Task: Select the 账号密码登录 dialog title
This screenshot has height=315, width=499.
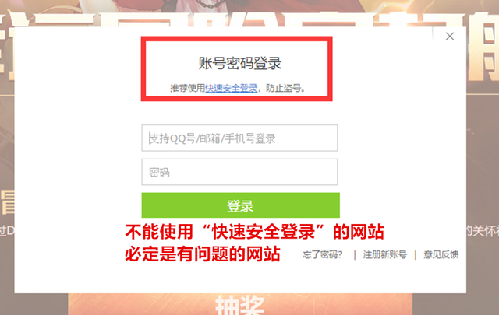Action: (240, 63)
